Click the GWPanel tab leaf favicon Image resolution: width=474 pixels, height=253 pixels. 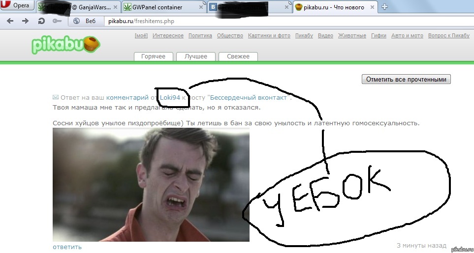point(127,7)
